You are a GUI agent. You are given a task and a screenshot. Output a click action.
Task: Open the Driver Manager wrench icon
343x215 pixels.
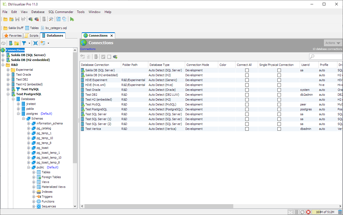tap(51, 19)
